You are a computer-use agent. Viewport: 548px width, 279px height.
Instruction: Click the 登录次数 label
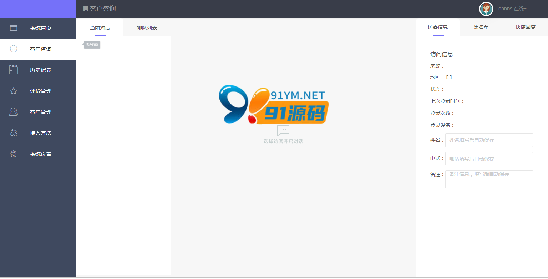pyautogui.click(x=442, y=113)
